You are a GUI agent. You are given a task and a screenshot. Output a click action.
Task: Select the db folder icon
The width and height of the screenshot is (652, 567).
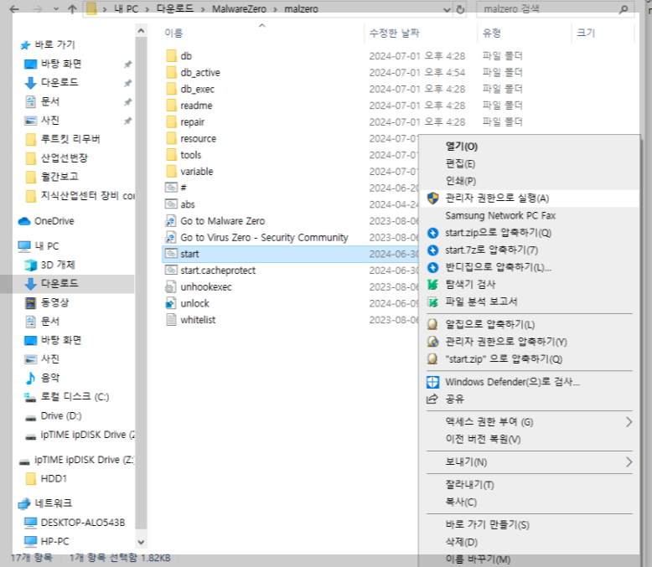click(x=171, y=56)
